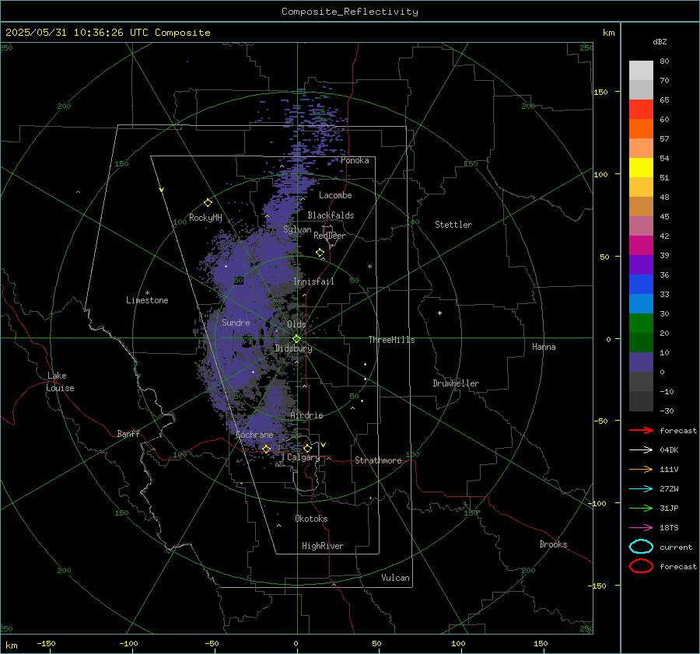The height and width of the screenshot is (654, 700).
Task: Click the Drumheller label on map
Action: coord(456,383)
